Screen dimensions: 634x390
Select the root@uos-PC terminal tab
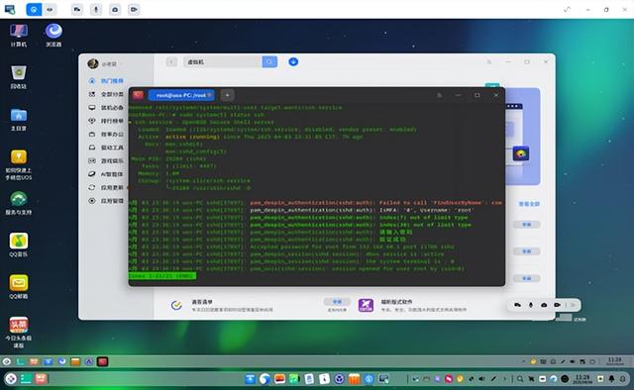(181, 95)
